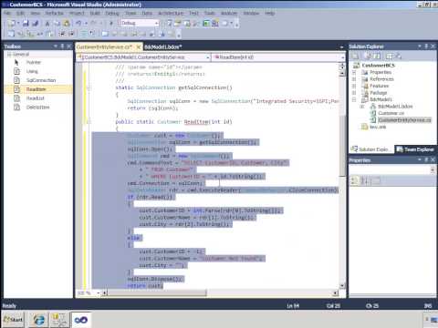The image size is (438, 328).
Task: Toggle the Toolbox panel auto-hide pin
Action: [x=62, y=46]
